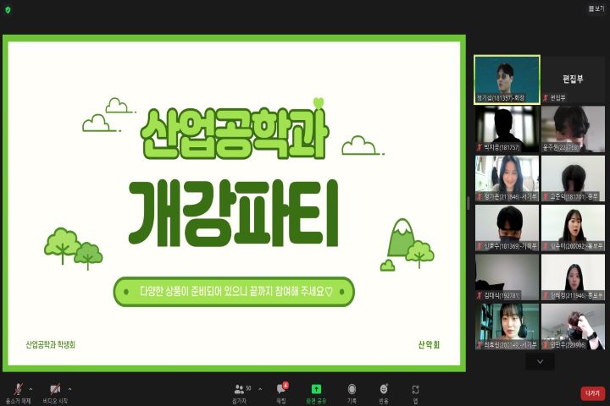Leave the meeting with red 나가기 button

click(592, 392)
